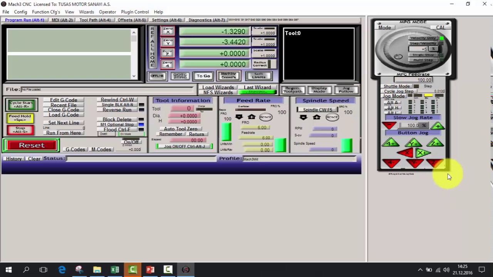The width and height of the screenshot is (493, 277).
Task: Enable Multi-Step MPG mode
Action: tap(423, 60)
